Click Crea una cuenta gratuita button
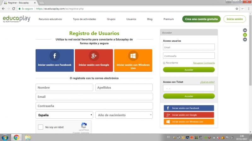This screenshot has height=141, width=252. pyautogui.click(x=201, y=19)
